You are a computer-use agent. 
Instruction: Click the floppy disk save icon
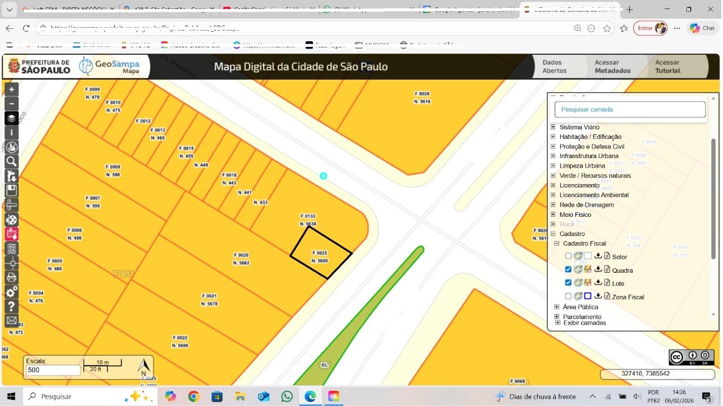pyautogui.click(x=11, y=190)
